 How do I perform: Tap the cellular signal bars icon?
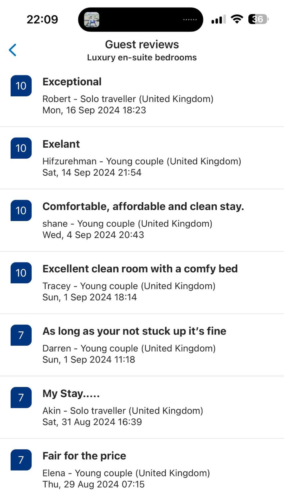218,19
